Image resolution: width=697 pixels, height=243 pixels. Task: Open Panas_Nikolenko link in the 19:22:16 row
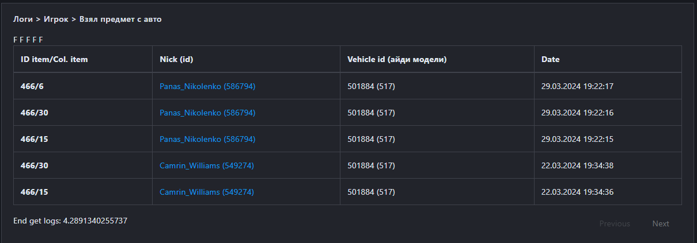207,113
